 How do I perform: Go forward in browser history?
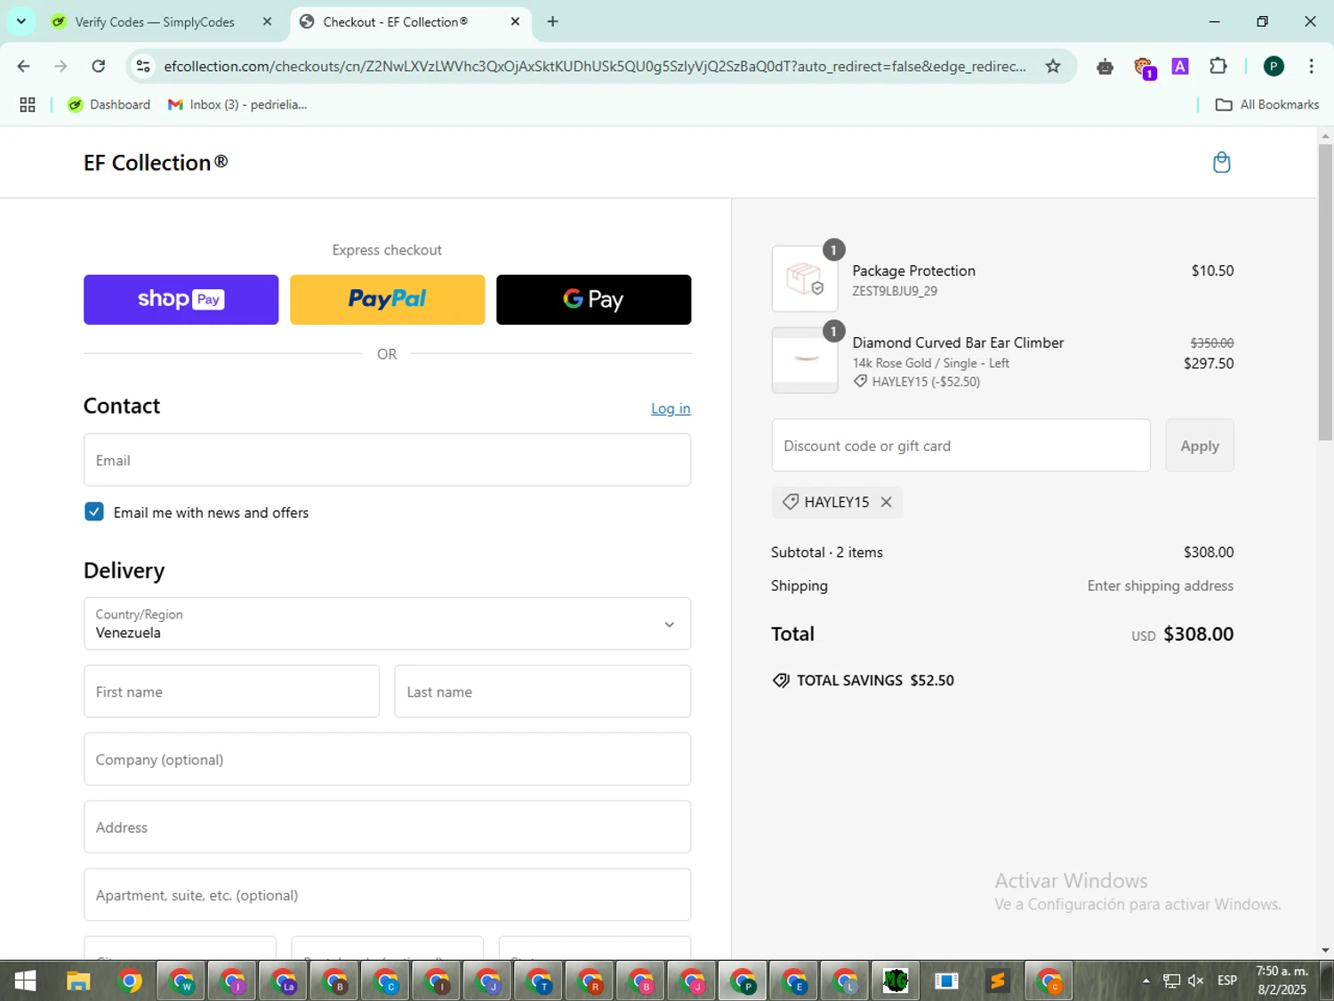60,66
